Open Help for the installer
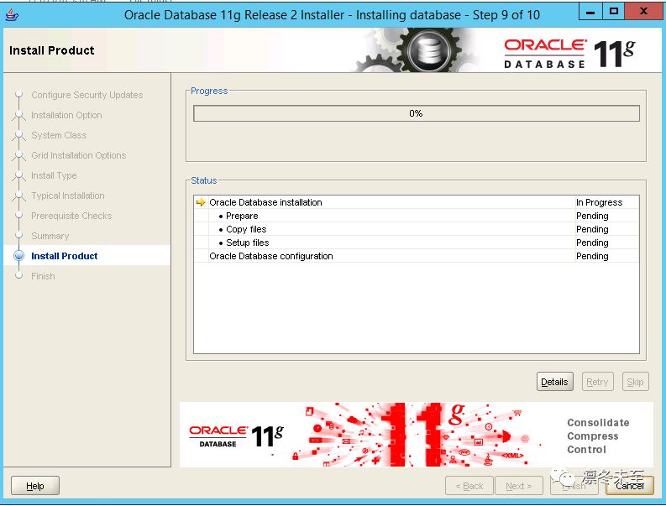666x506 pixels. [34, 486]
